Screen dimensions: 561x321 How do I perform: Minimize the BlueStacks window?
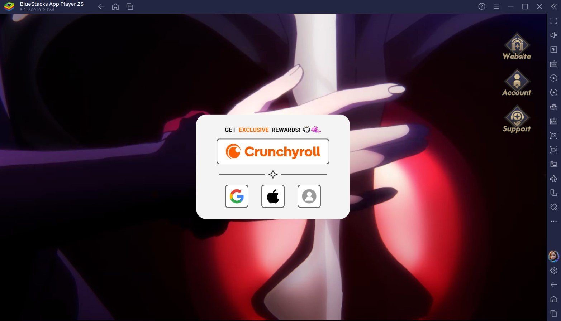pyautogui.click(x=510, y=6)
